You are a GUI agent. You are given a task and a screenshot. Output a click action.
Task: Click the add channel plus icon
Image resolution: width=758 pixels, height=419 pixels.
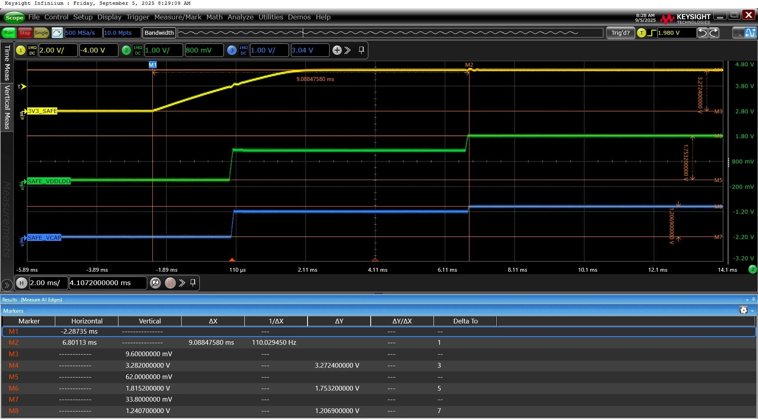(x=337, y=50)
